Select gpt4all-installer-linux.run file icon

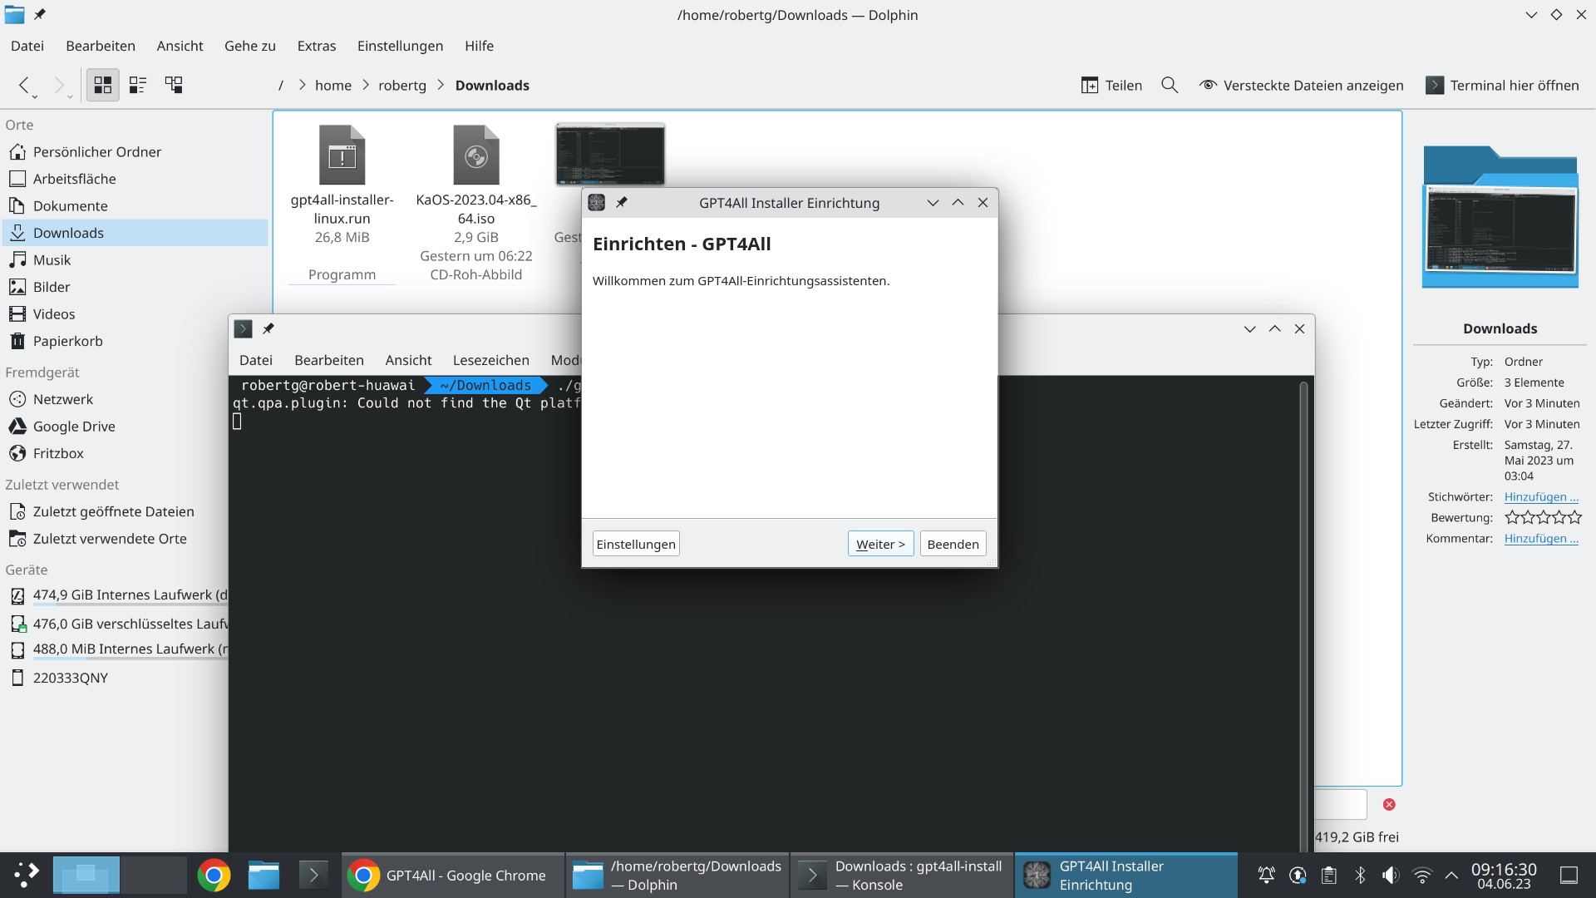(x=342, y=155)
